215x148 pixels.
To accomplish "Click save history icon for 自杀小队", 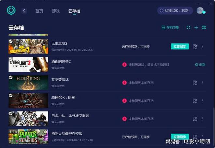I will tap(195, 119).
